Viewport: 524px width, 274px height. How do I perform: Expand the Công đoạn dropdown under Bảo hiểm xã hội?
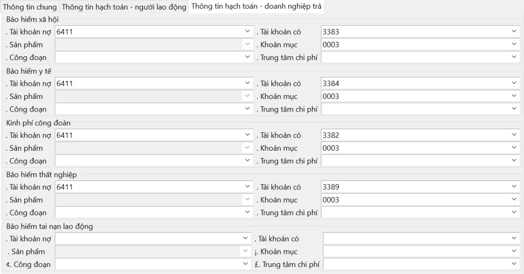[x=247, y=57]
